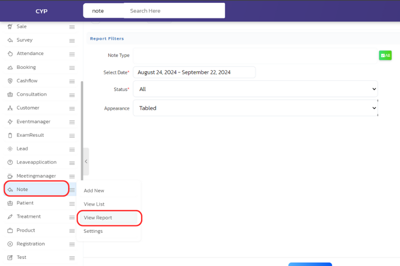This screenshot has height=266, width=400.
Task: Open the Cashflow row hamburger menu
Action: 72,81
